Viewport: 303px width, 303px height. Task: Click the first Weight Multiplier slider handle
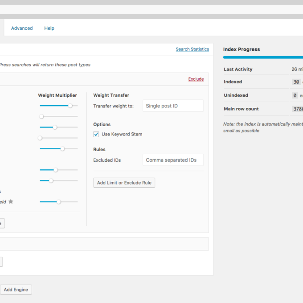[70, 106]
